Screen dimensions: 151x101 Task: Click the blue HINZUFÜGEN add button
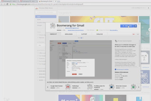coord(127,26)
